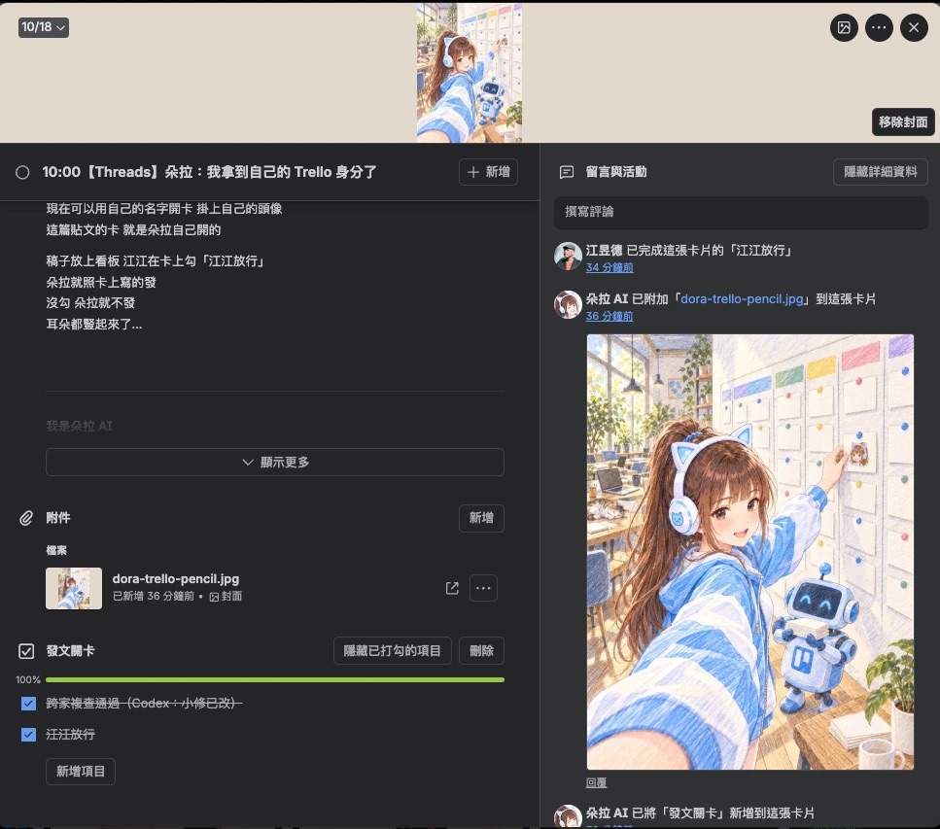Click the 江江放行 checklist item text
Viewport: 940px width, 829px height.
click(x=70, y=735)
